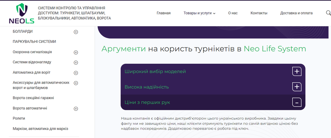Expand Ворота автоматичні plus icon
Image resolution: width=331 pixels, height=138 pixels.
76,109
